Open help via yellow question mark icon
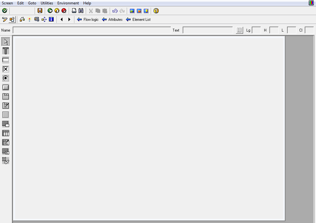The height and width of the screenshot is (223, 316). pos(156,11)
